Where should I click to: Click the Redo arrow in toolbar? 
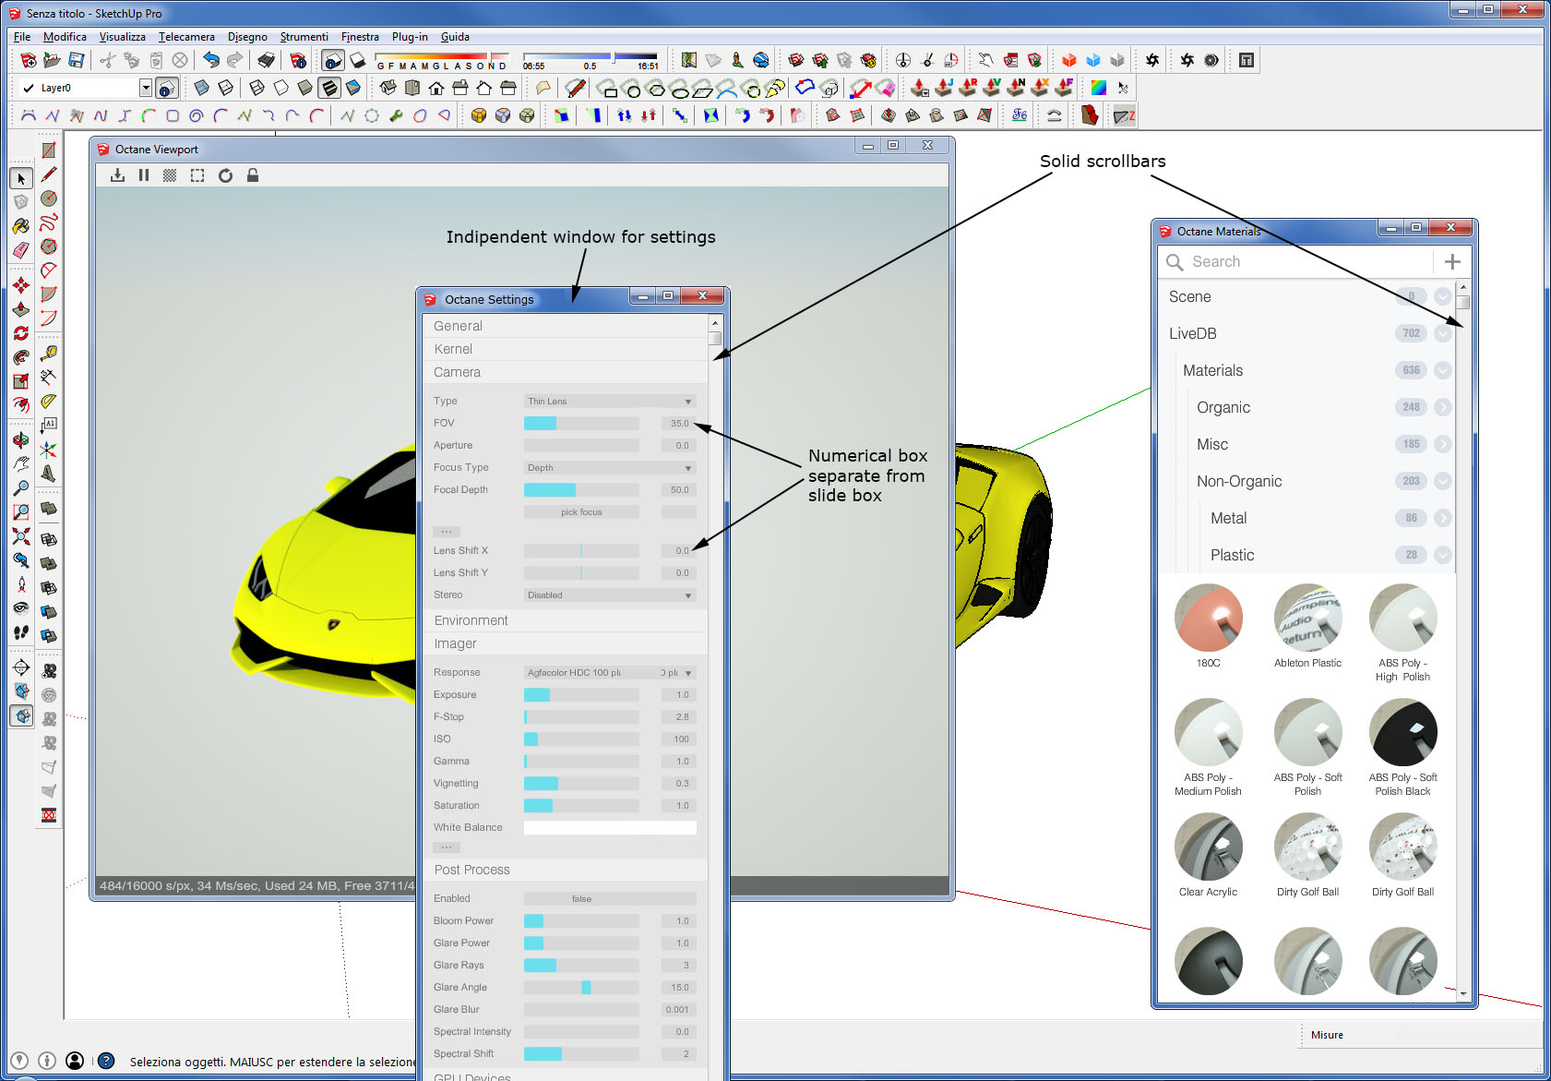(x=235, y=60)
